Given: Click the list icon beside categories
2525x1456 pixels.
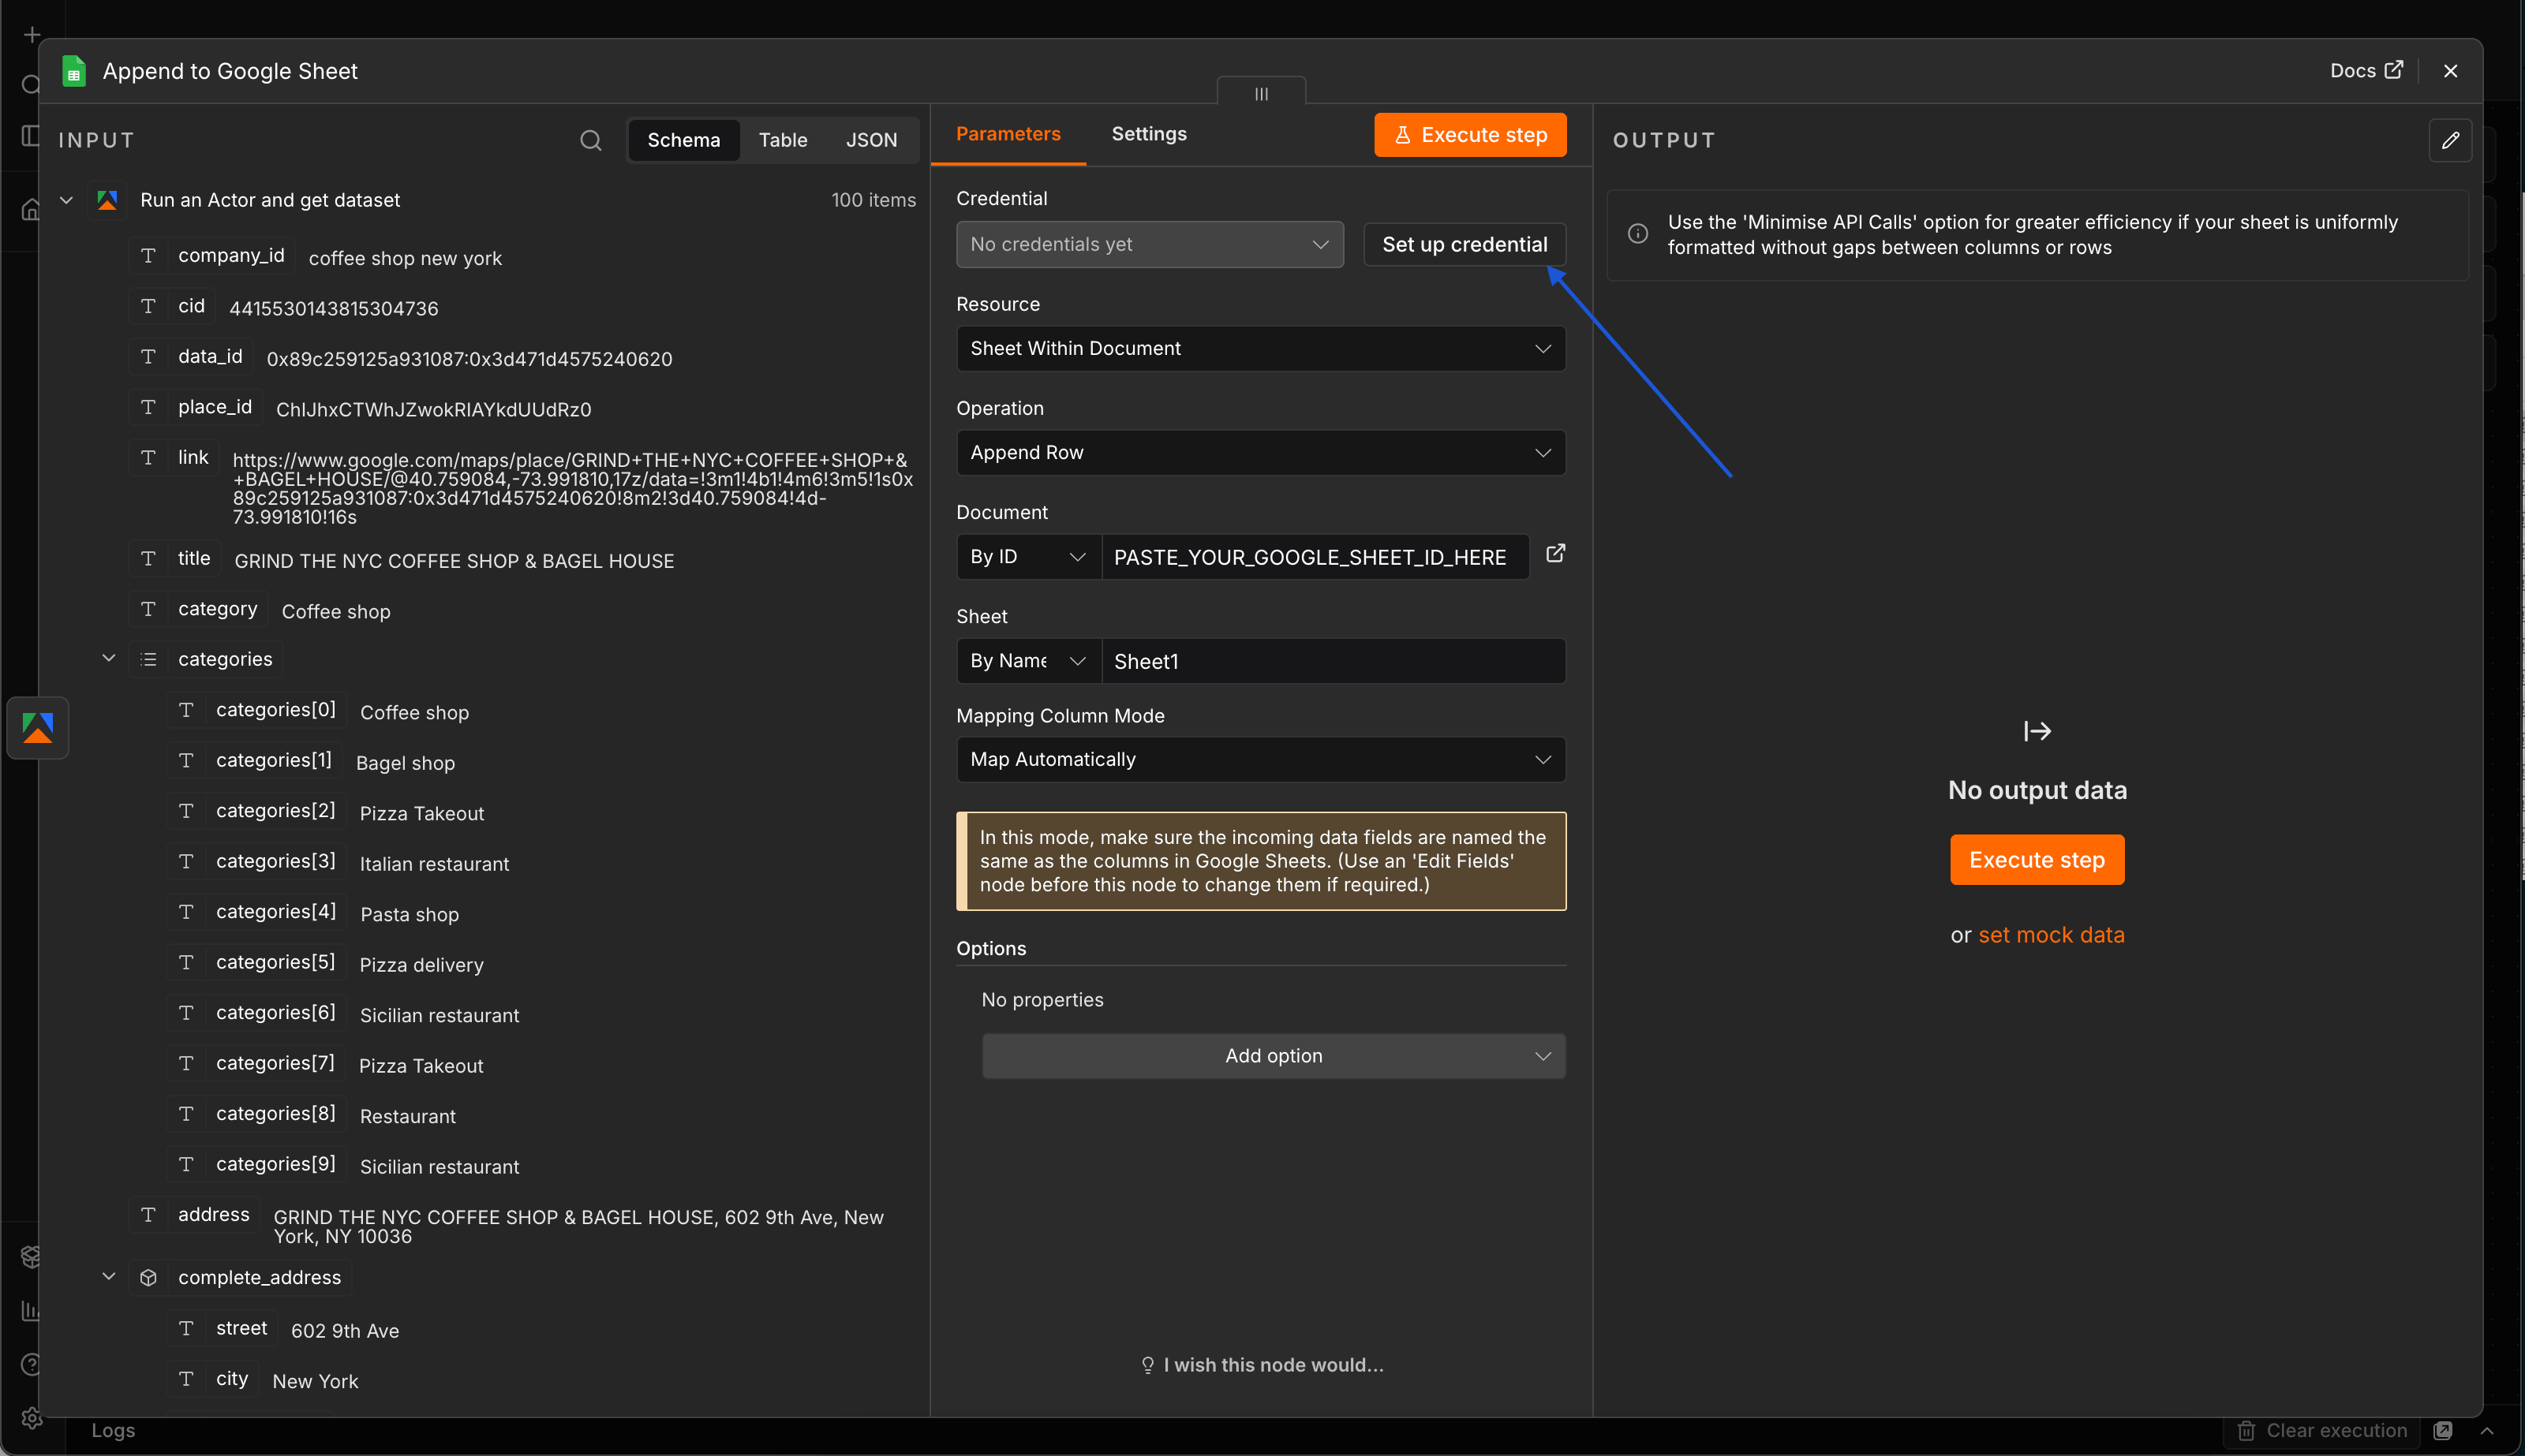Looking at the screenshot, I should [x=148, y=659].
